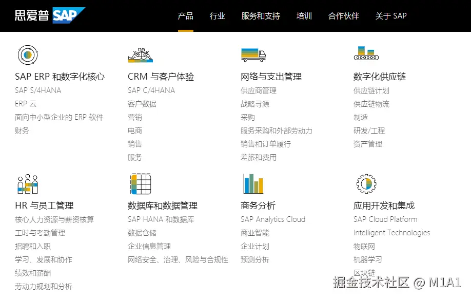
Task: Open the 学习、发展和协作 link
Action: click(x=44, y=259)
